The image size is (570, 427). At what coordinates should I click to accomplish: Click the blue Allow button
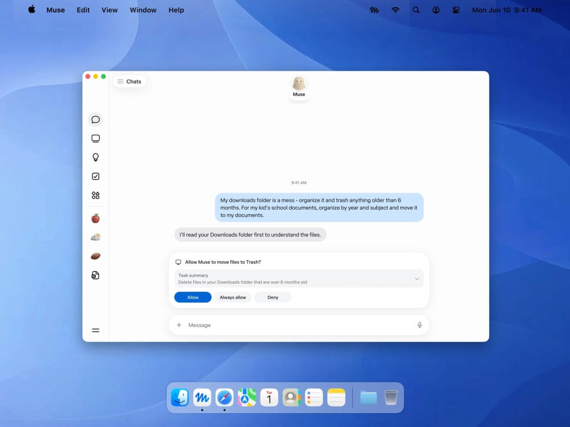[193, 297]
